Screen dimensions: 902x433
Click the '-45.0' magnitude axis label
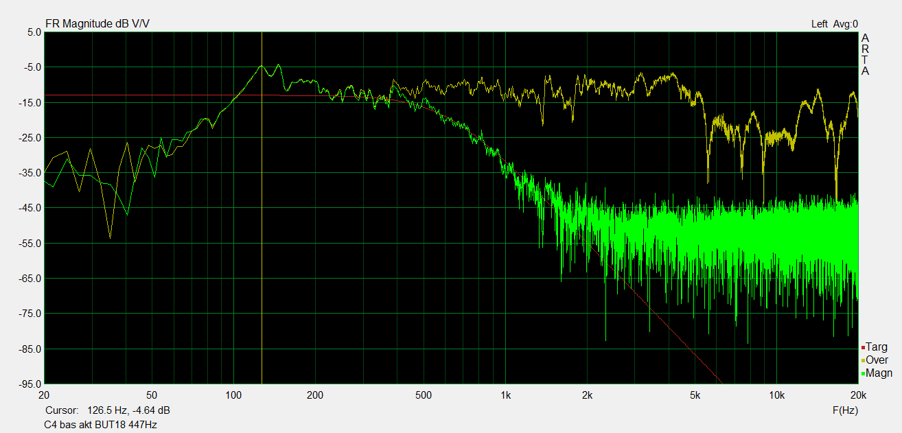pyautogui.click(x=31, y=208)
